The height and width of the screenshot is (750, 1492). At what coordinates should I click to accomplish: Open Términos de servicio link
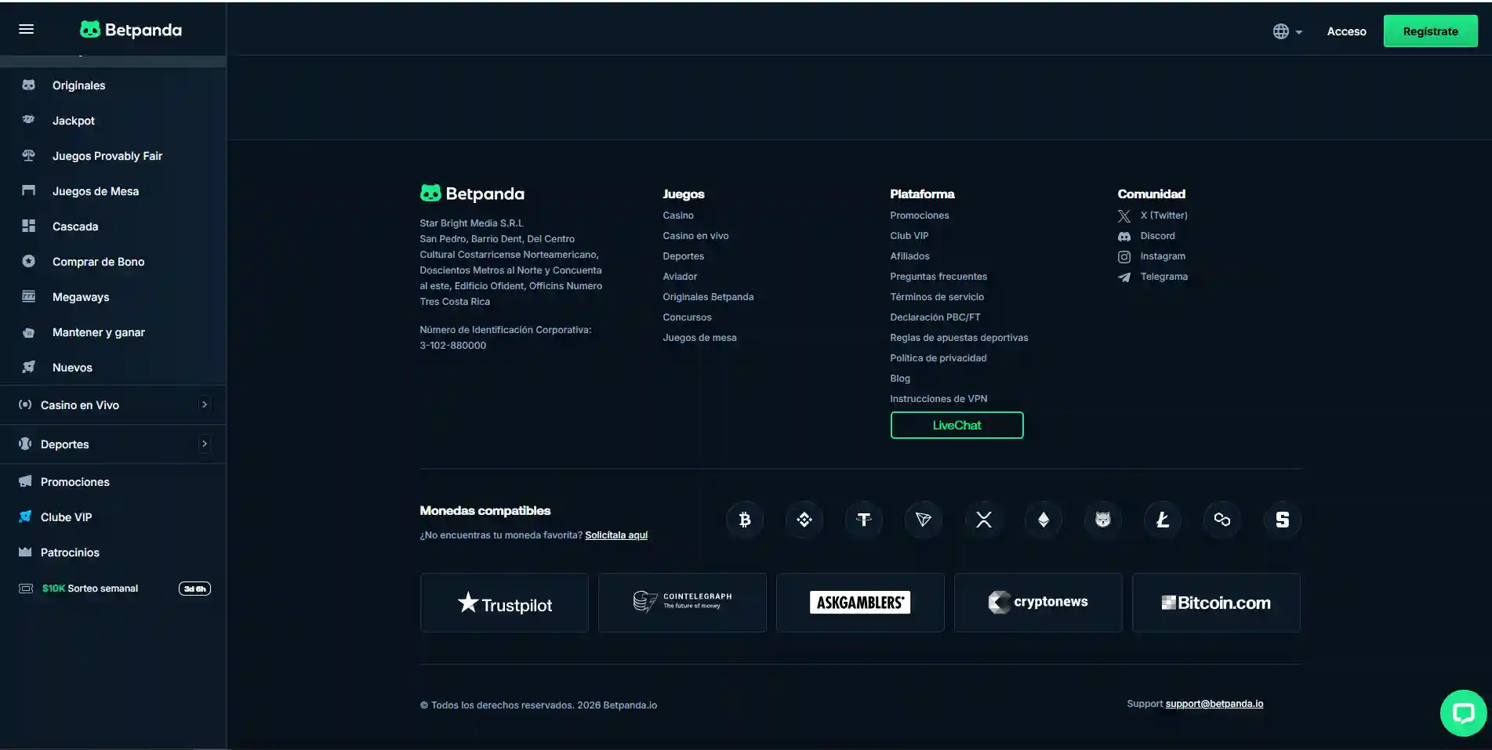937,297
